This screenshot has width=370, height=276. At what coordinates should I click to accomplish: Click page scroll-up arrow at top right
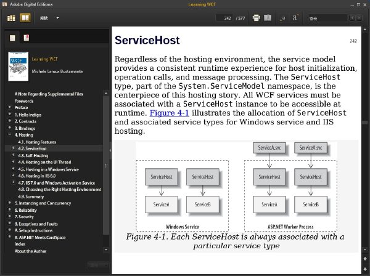[365, 30]
